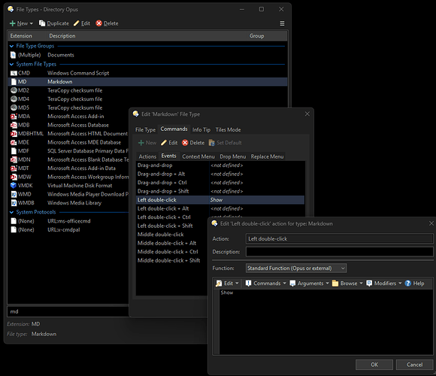
Task: Select the Left double-click Show event row
Action: [x=220, y=200]
